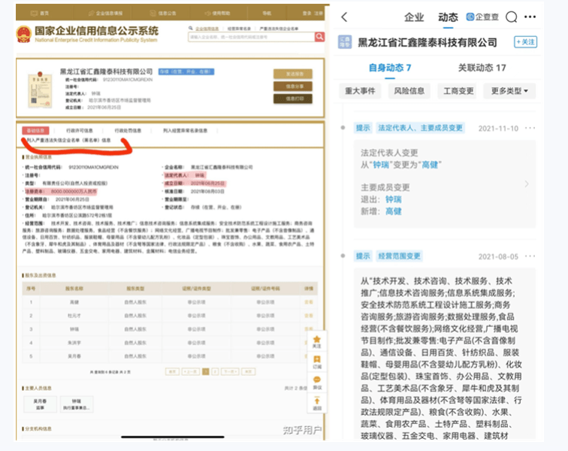The height and width of the screenshot is (451, 568).
Task: Switch to the 企业 tab at the top
Action: (414, 17)
